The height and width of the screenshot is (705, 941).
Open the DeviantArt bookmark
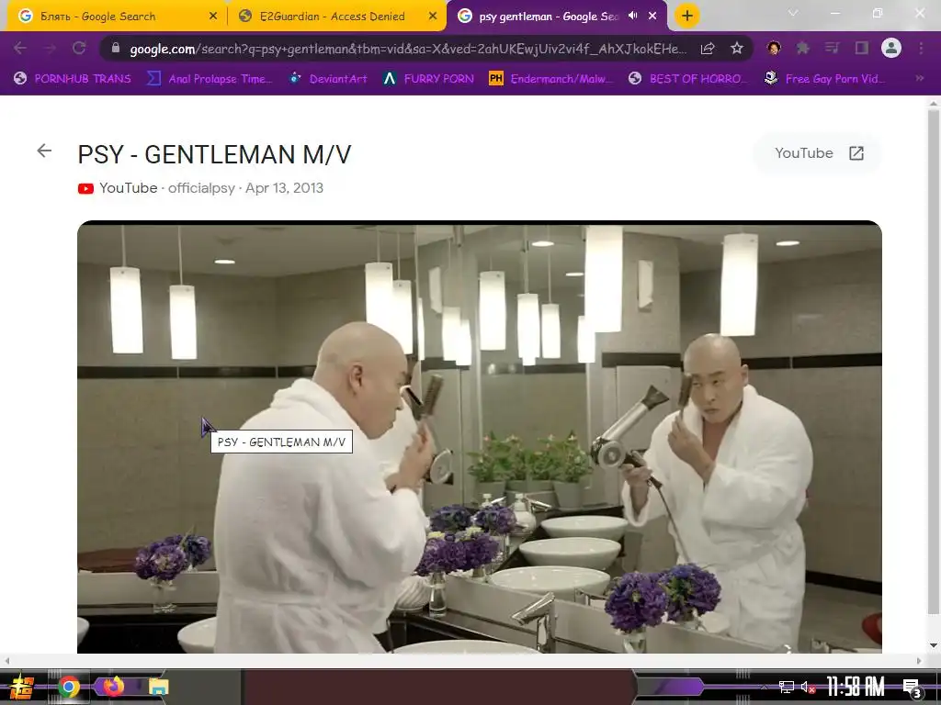328,79
